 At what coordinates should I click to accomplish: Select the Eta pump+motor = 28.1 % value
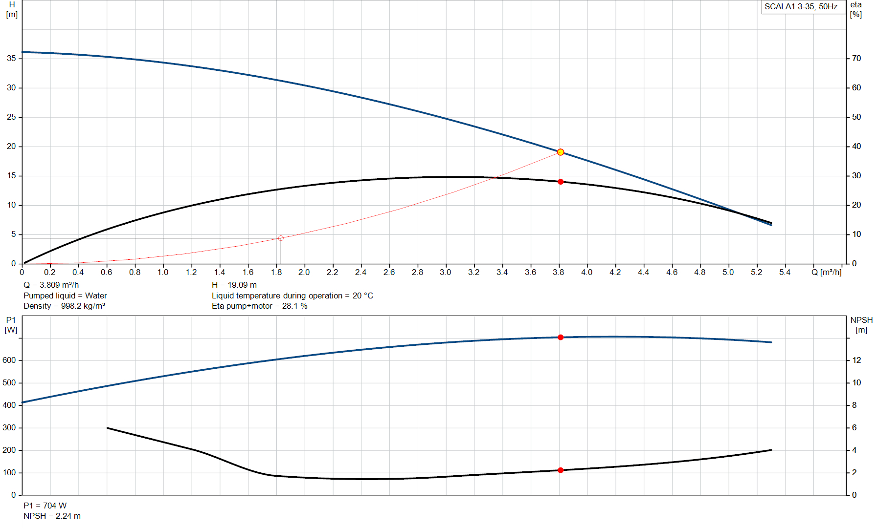click(259, 306)
